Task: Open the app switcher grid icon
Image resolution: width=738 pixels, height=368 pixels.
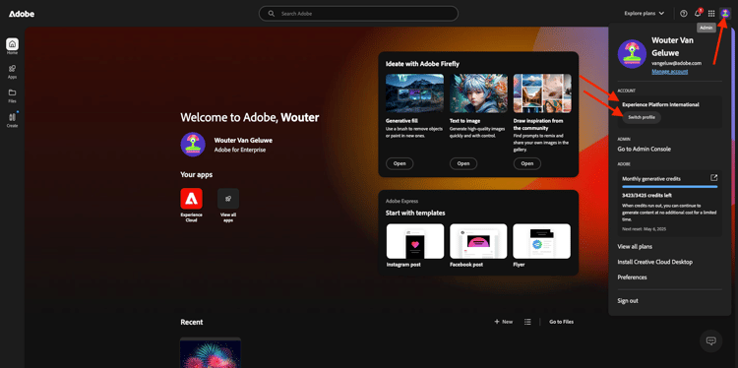Action: pos(711,13)
